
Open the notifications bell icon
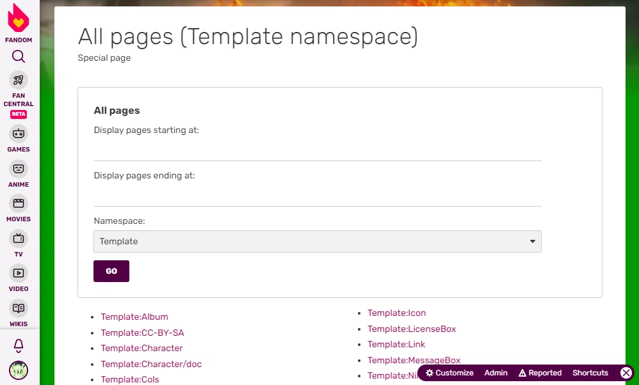pyautogui.click(x=19, y=346)
